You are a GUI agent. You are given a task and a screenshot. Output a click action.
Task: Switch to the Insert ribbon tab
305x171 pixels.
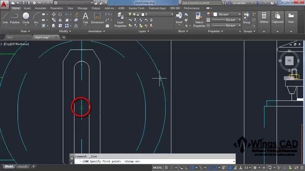coord(27,8)
